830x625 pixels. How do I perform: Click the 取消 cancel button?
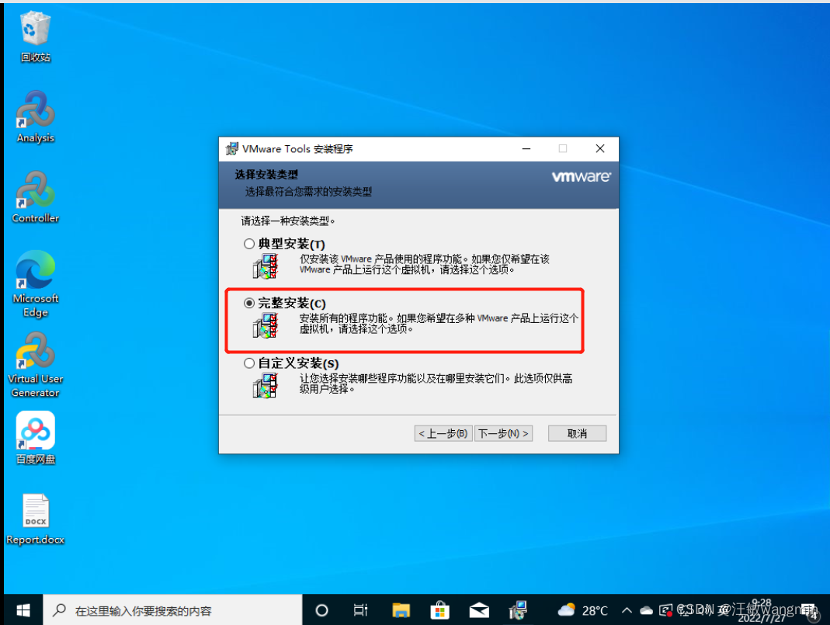pos(577,433)
